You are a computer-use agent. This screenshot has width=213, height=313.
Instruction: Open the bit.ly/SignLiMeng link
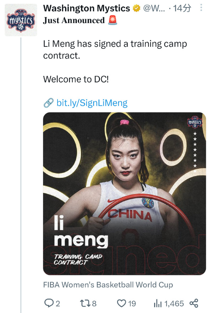(92, 103)
